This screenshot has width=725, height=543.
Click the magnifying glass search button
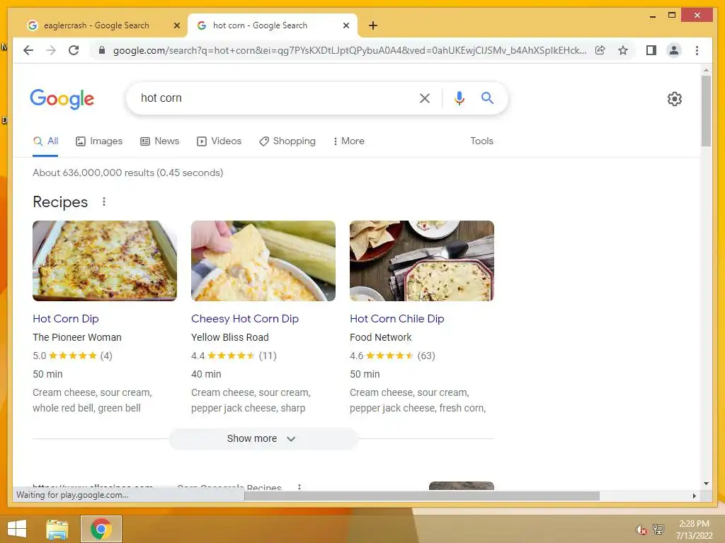point(487,98)
